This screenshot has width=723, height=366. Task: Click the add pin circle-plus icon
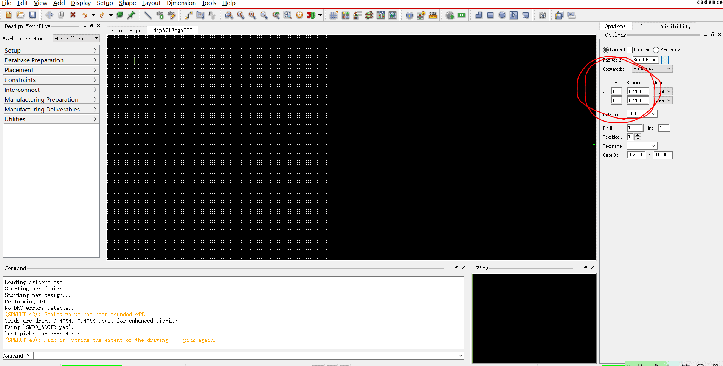pos(450,15)
